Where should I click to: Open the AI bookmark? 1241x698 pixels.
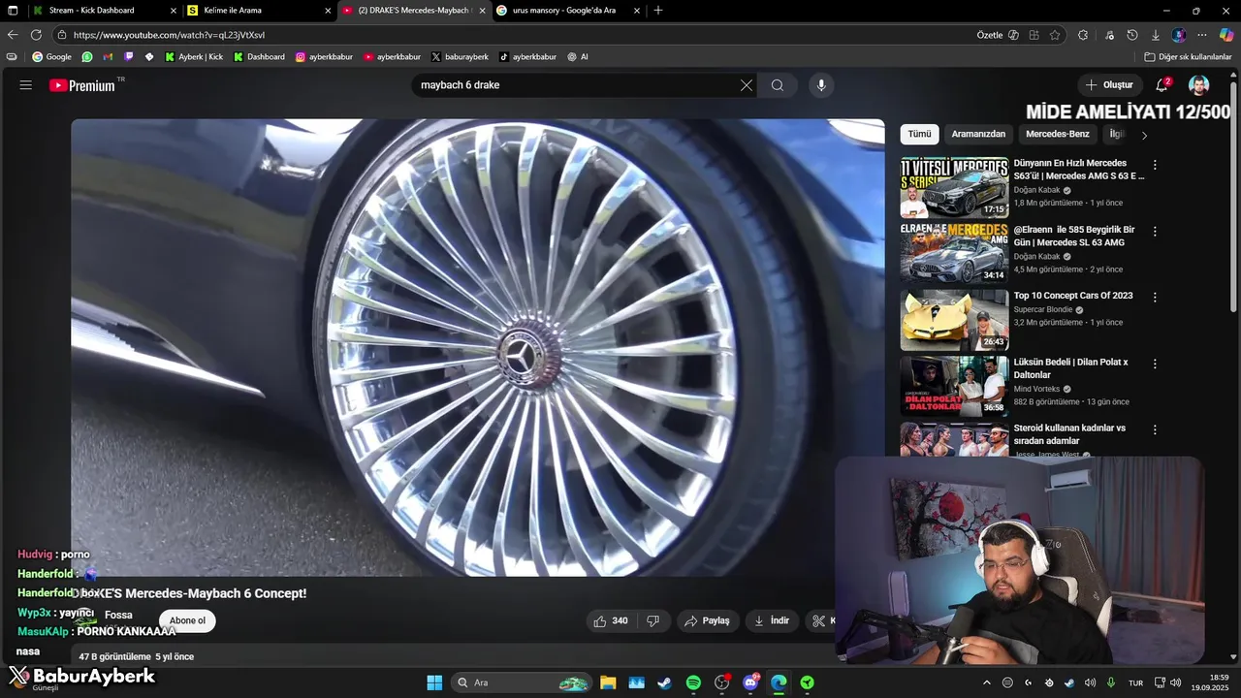pyautogui.click(x=578, y=57)
